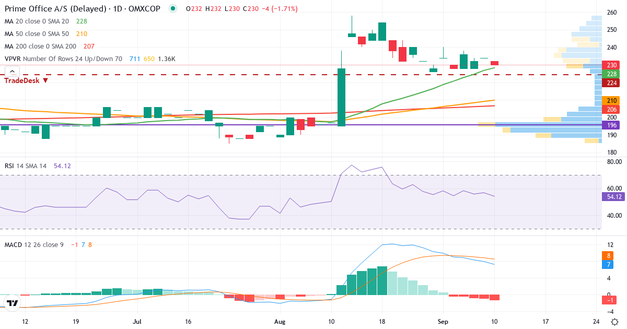Click the dark red 224 price label
The image size is (627, 329).
point(610,83)
